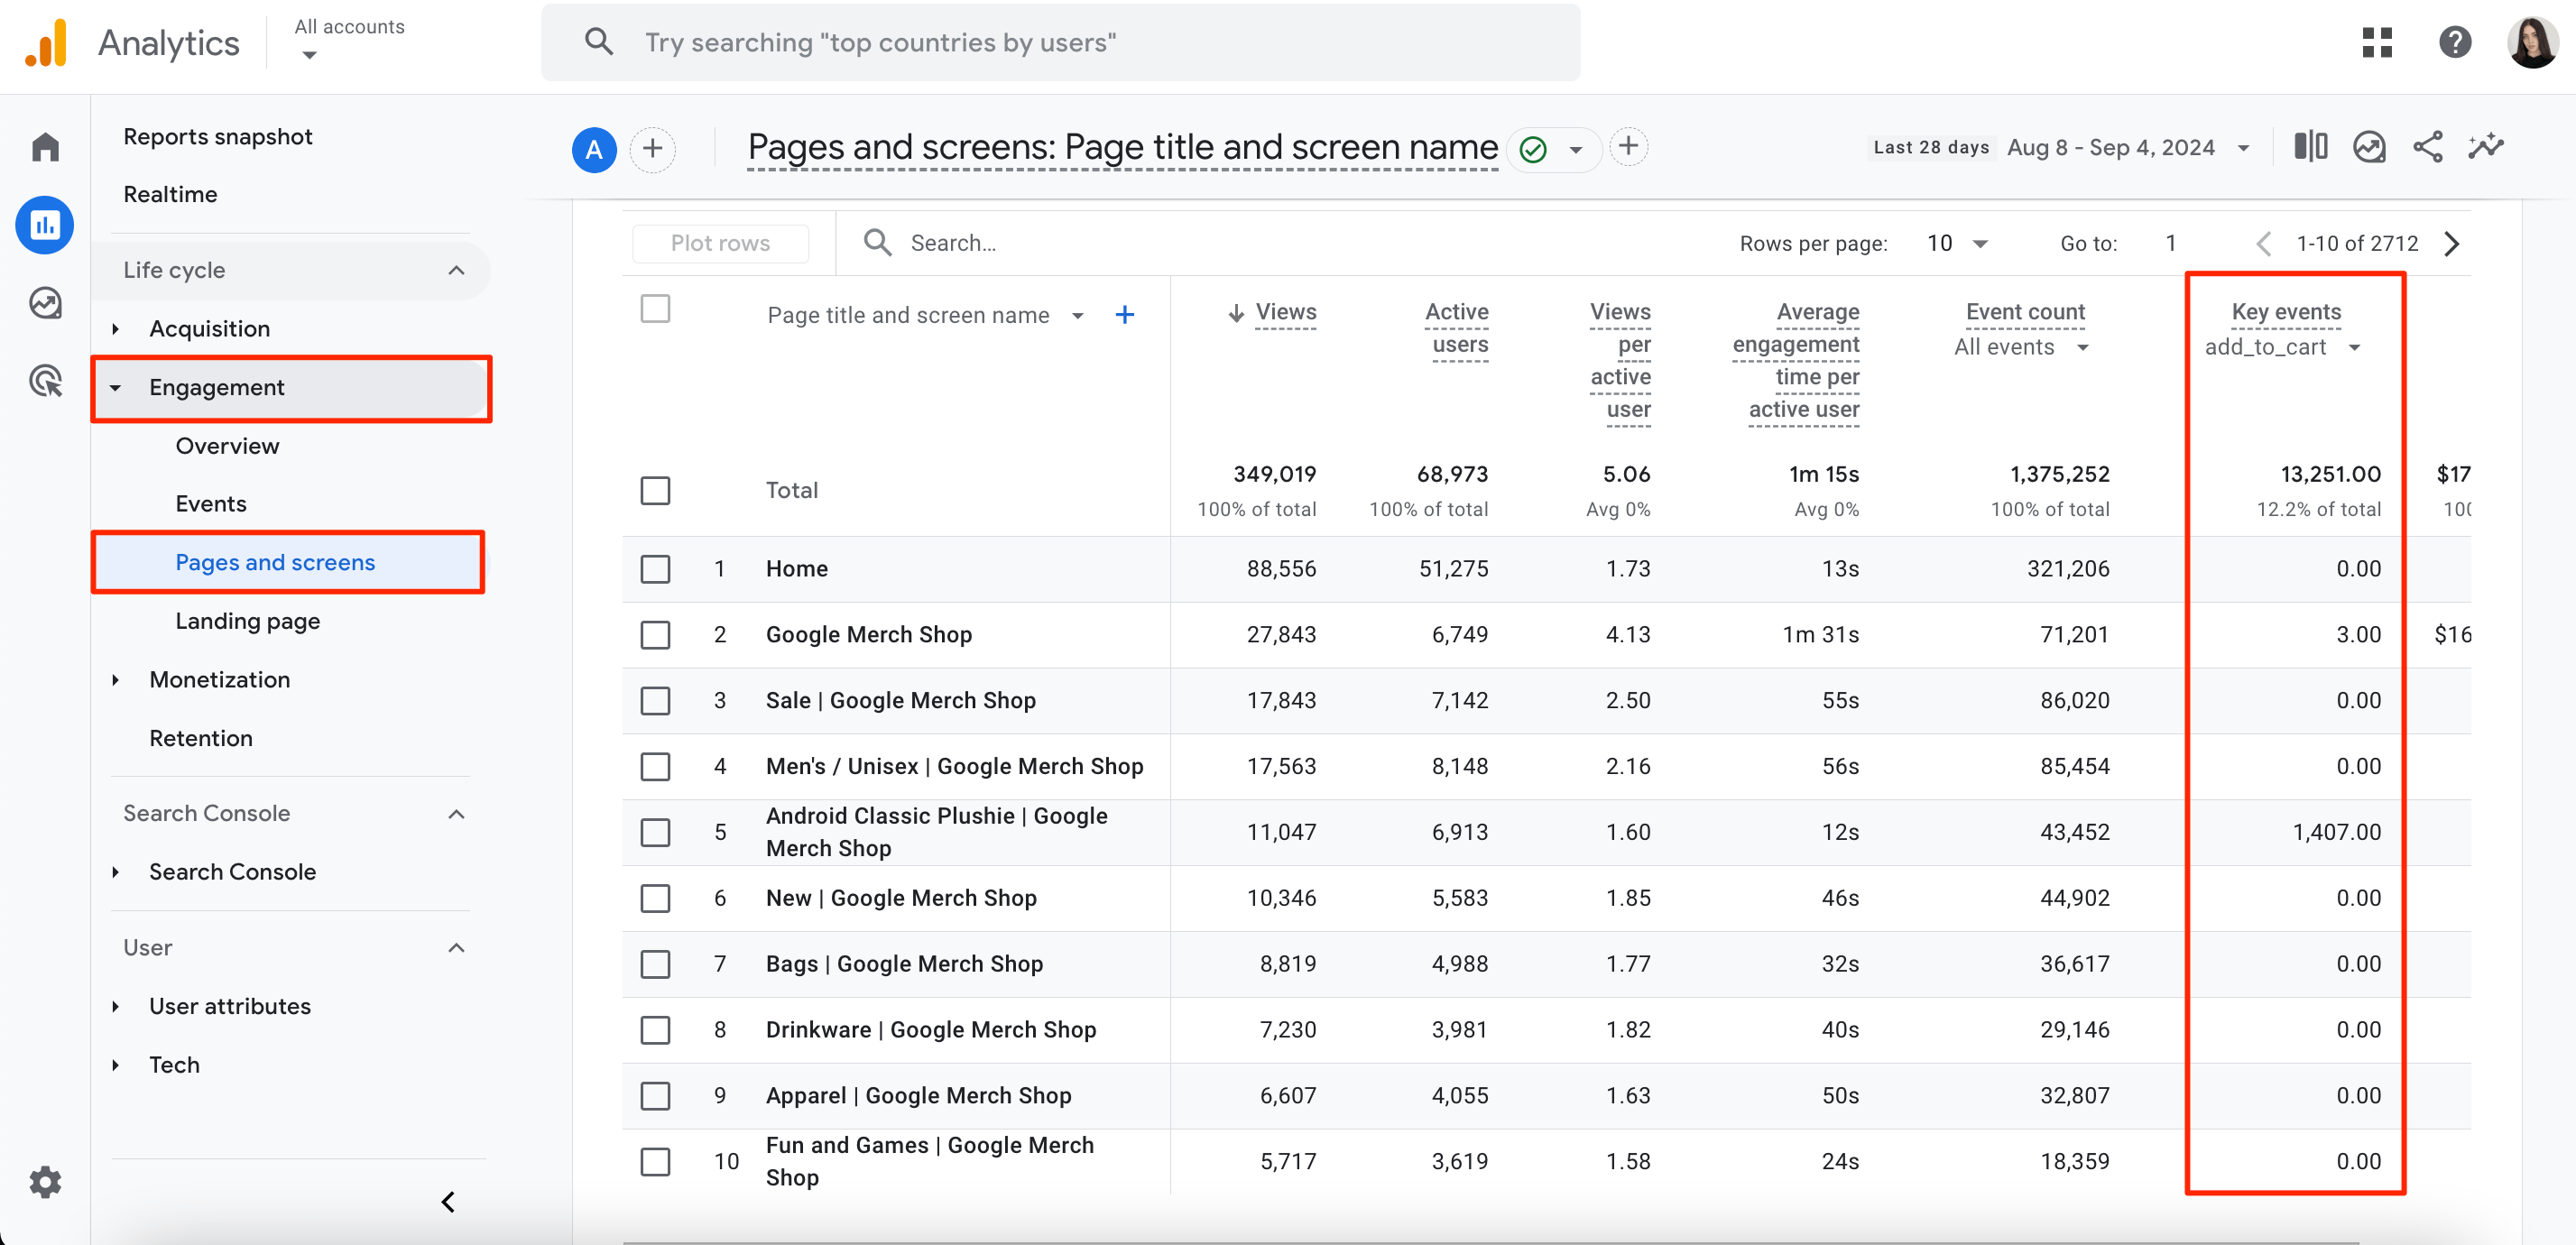Open the Advertising icon in left rail
The image size is (2576, 1245).
click(45, 381)
